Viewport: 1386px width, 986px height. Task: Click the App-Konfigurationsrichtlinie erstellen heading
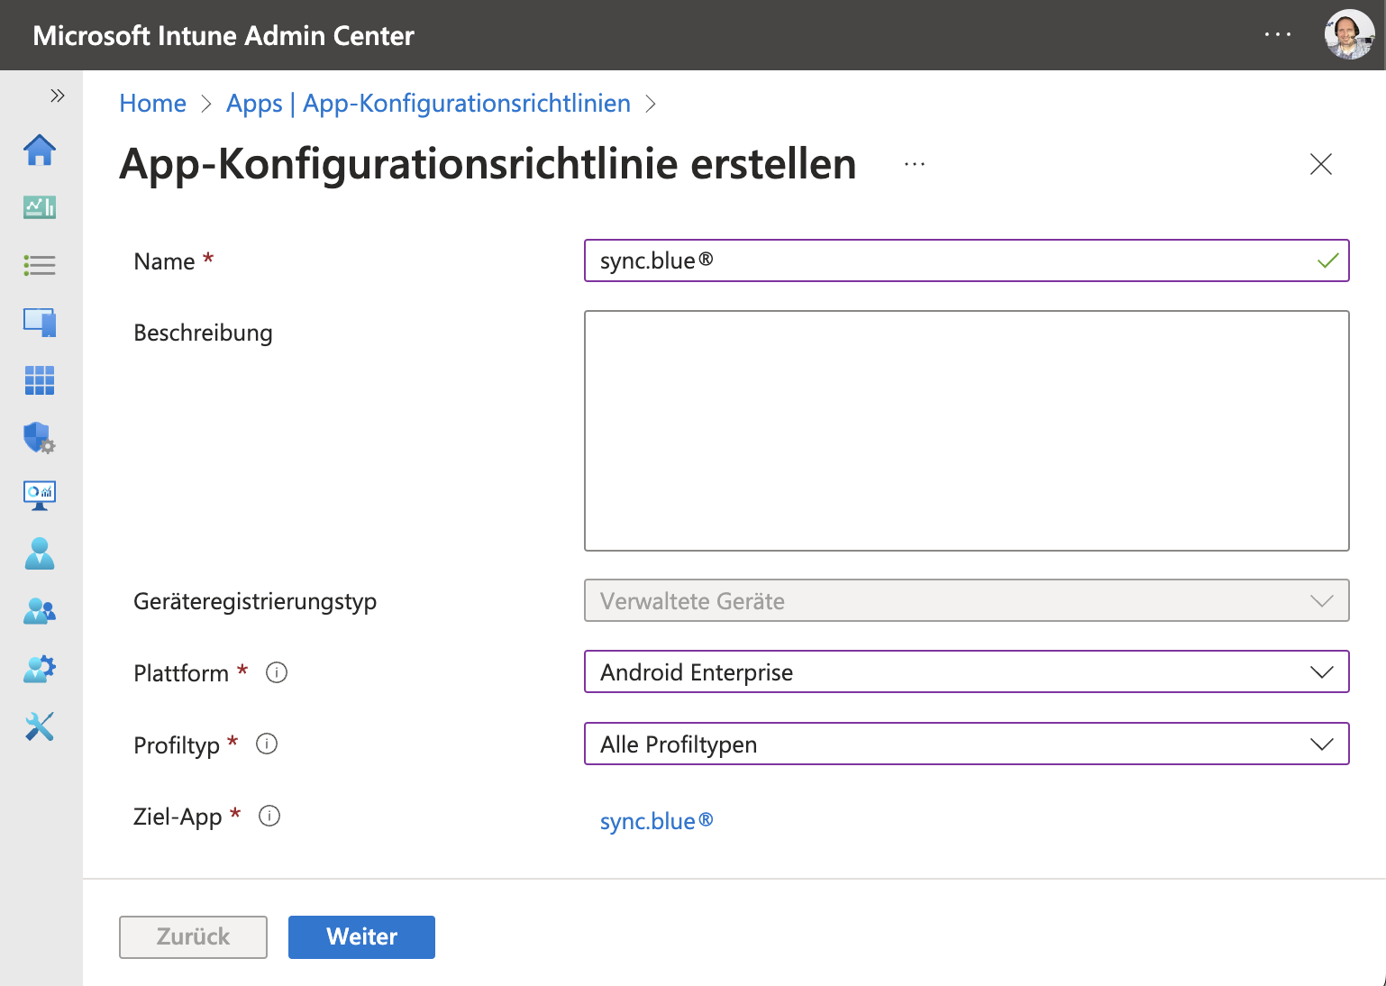[x=488, y=164]
